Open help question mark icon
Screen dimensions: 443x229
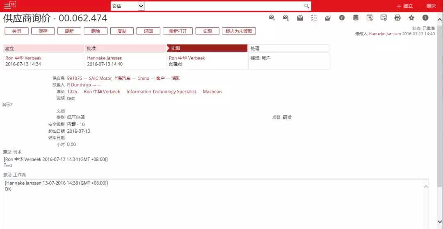pos(425,18)
